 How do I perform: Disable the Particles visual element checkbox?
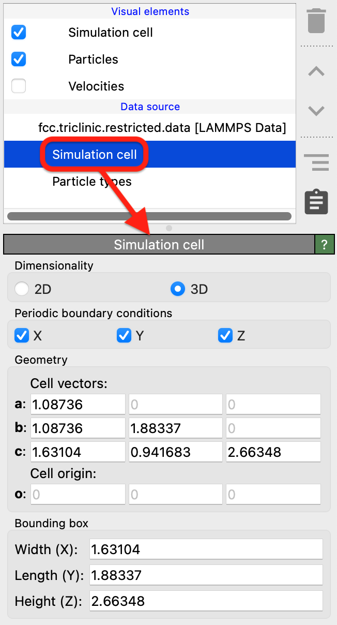click(x=19, y=59)
